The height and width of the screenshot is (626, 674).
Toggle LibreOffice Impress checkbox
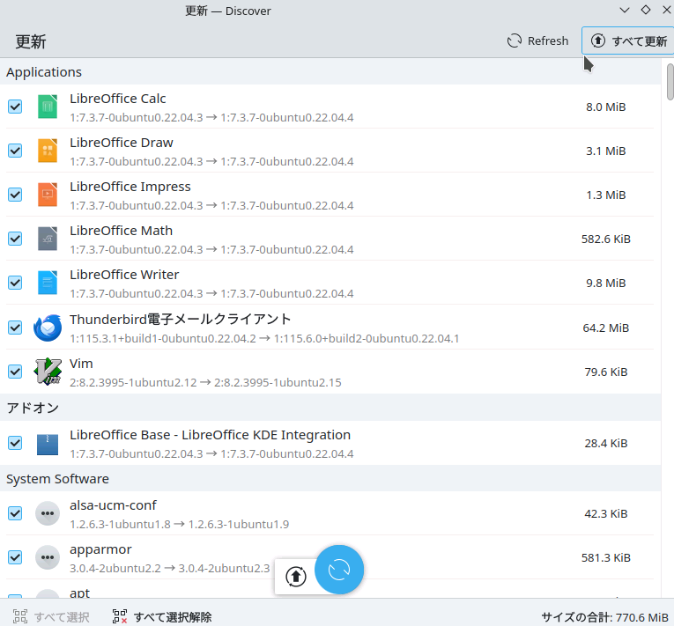(15, 195)
